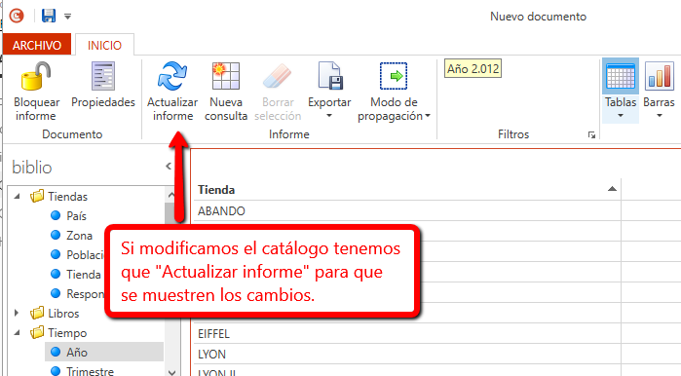Click the blue dot icon beside País
Viewport: 681px width, 376px height.
[x=56, y=215]
